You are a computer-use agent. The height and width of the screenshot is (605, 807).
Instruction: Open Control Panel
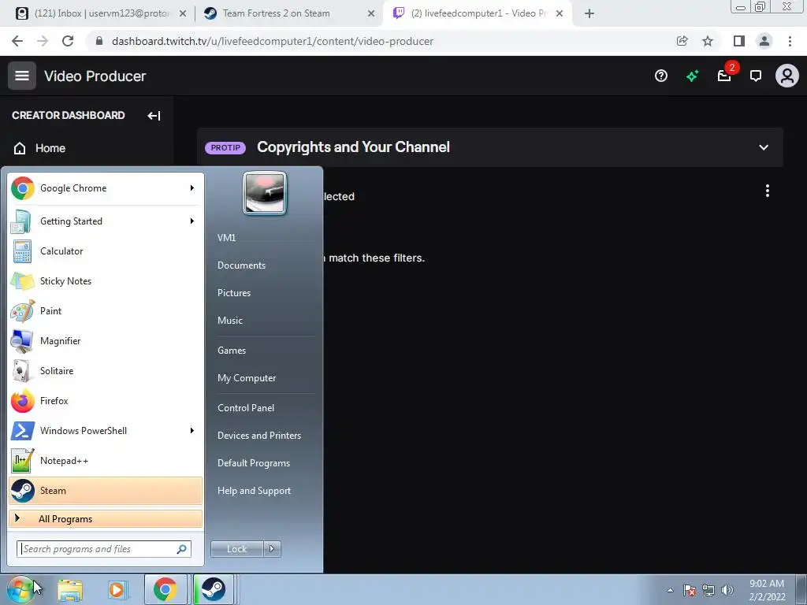tap(246, 408)
